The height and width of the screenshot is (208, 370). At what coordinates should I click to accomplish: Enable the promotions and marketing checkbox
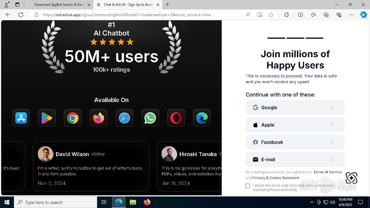[248, 186]
